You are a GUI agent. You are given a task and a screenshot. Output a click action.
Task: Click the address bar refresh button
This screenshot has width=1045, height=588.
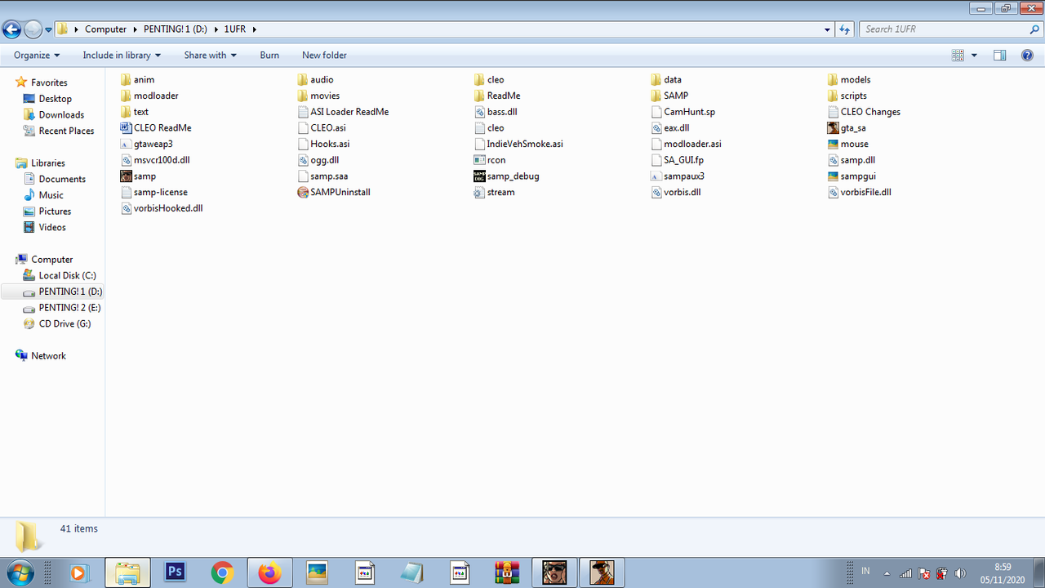pyautogui.click(x=845, y=29)
